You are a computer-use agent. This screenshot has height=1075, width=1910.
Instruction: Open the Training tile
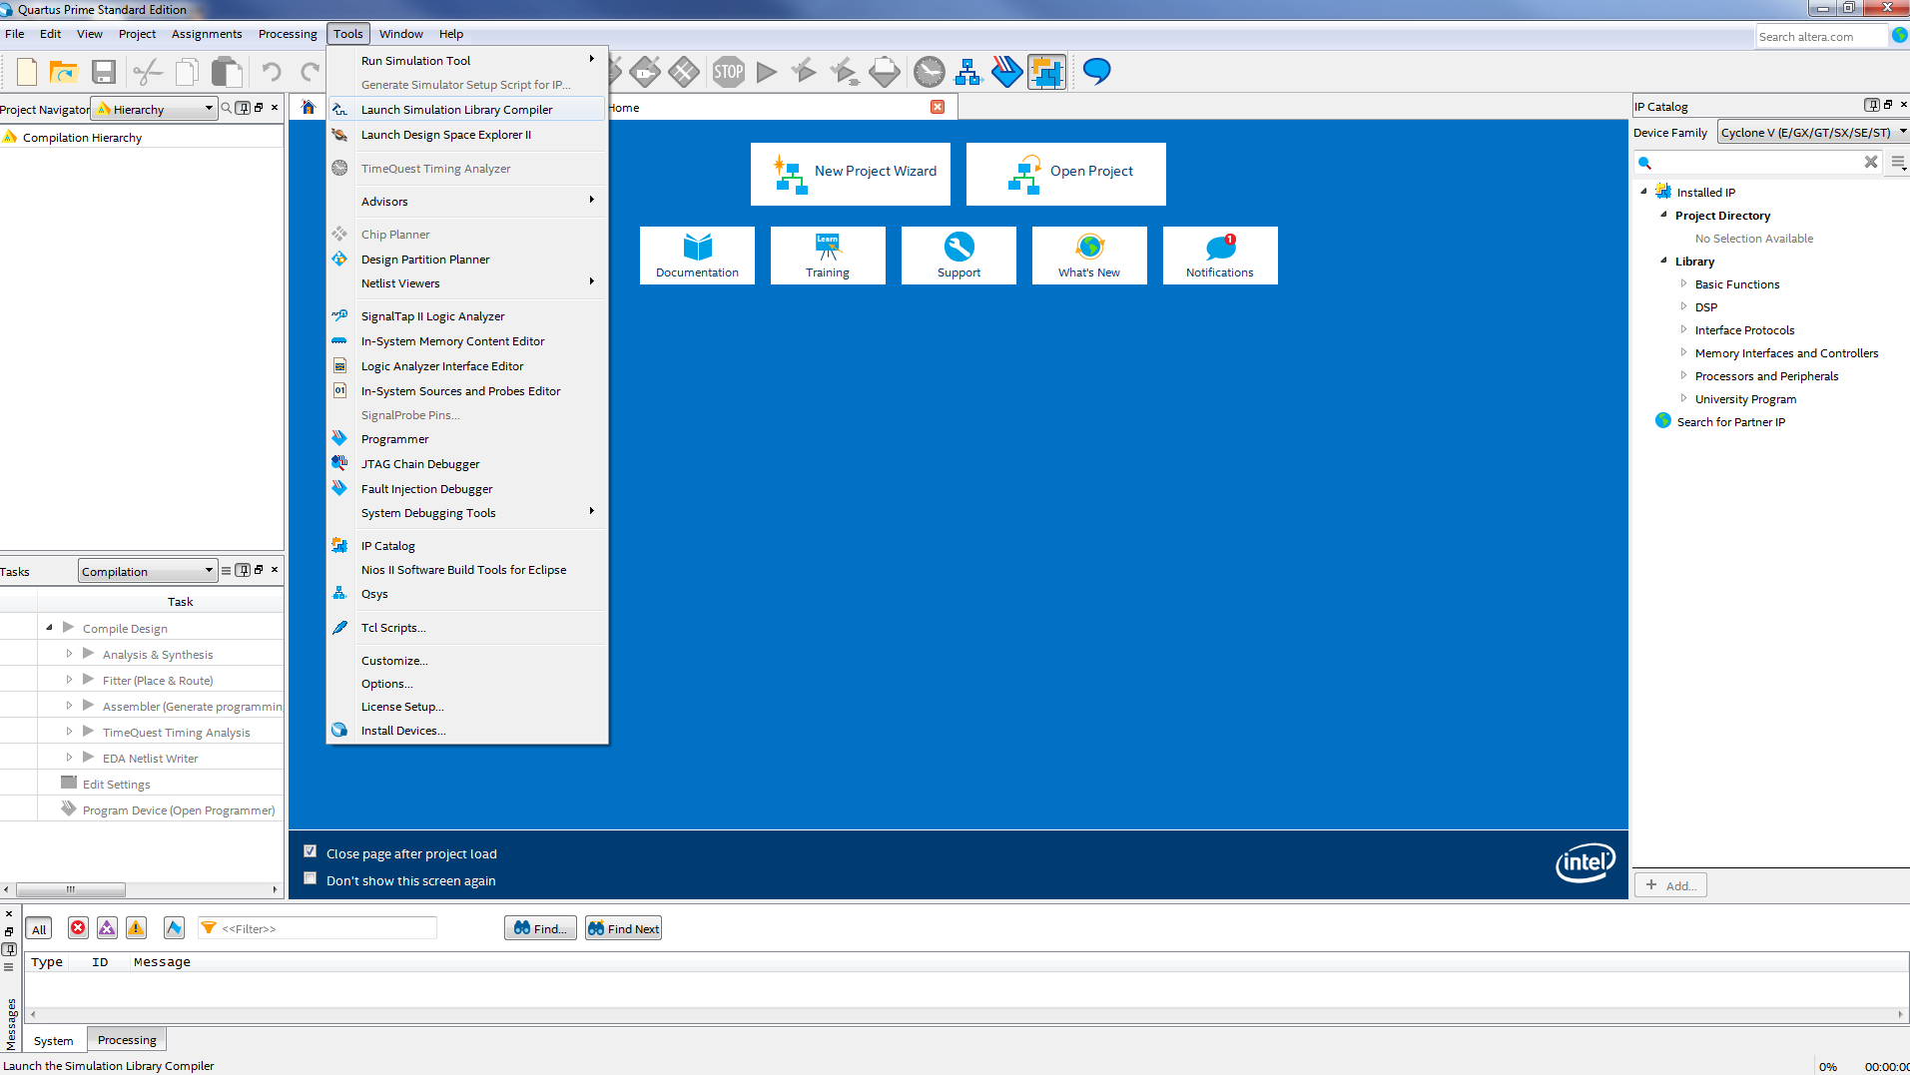pos(828,256)
